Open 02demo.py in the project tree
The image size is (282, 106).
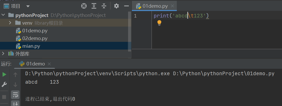point(35,38)
